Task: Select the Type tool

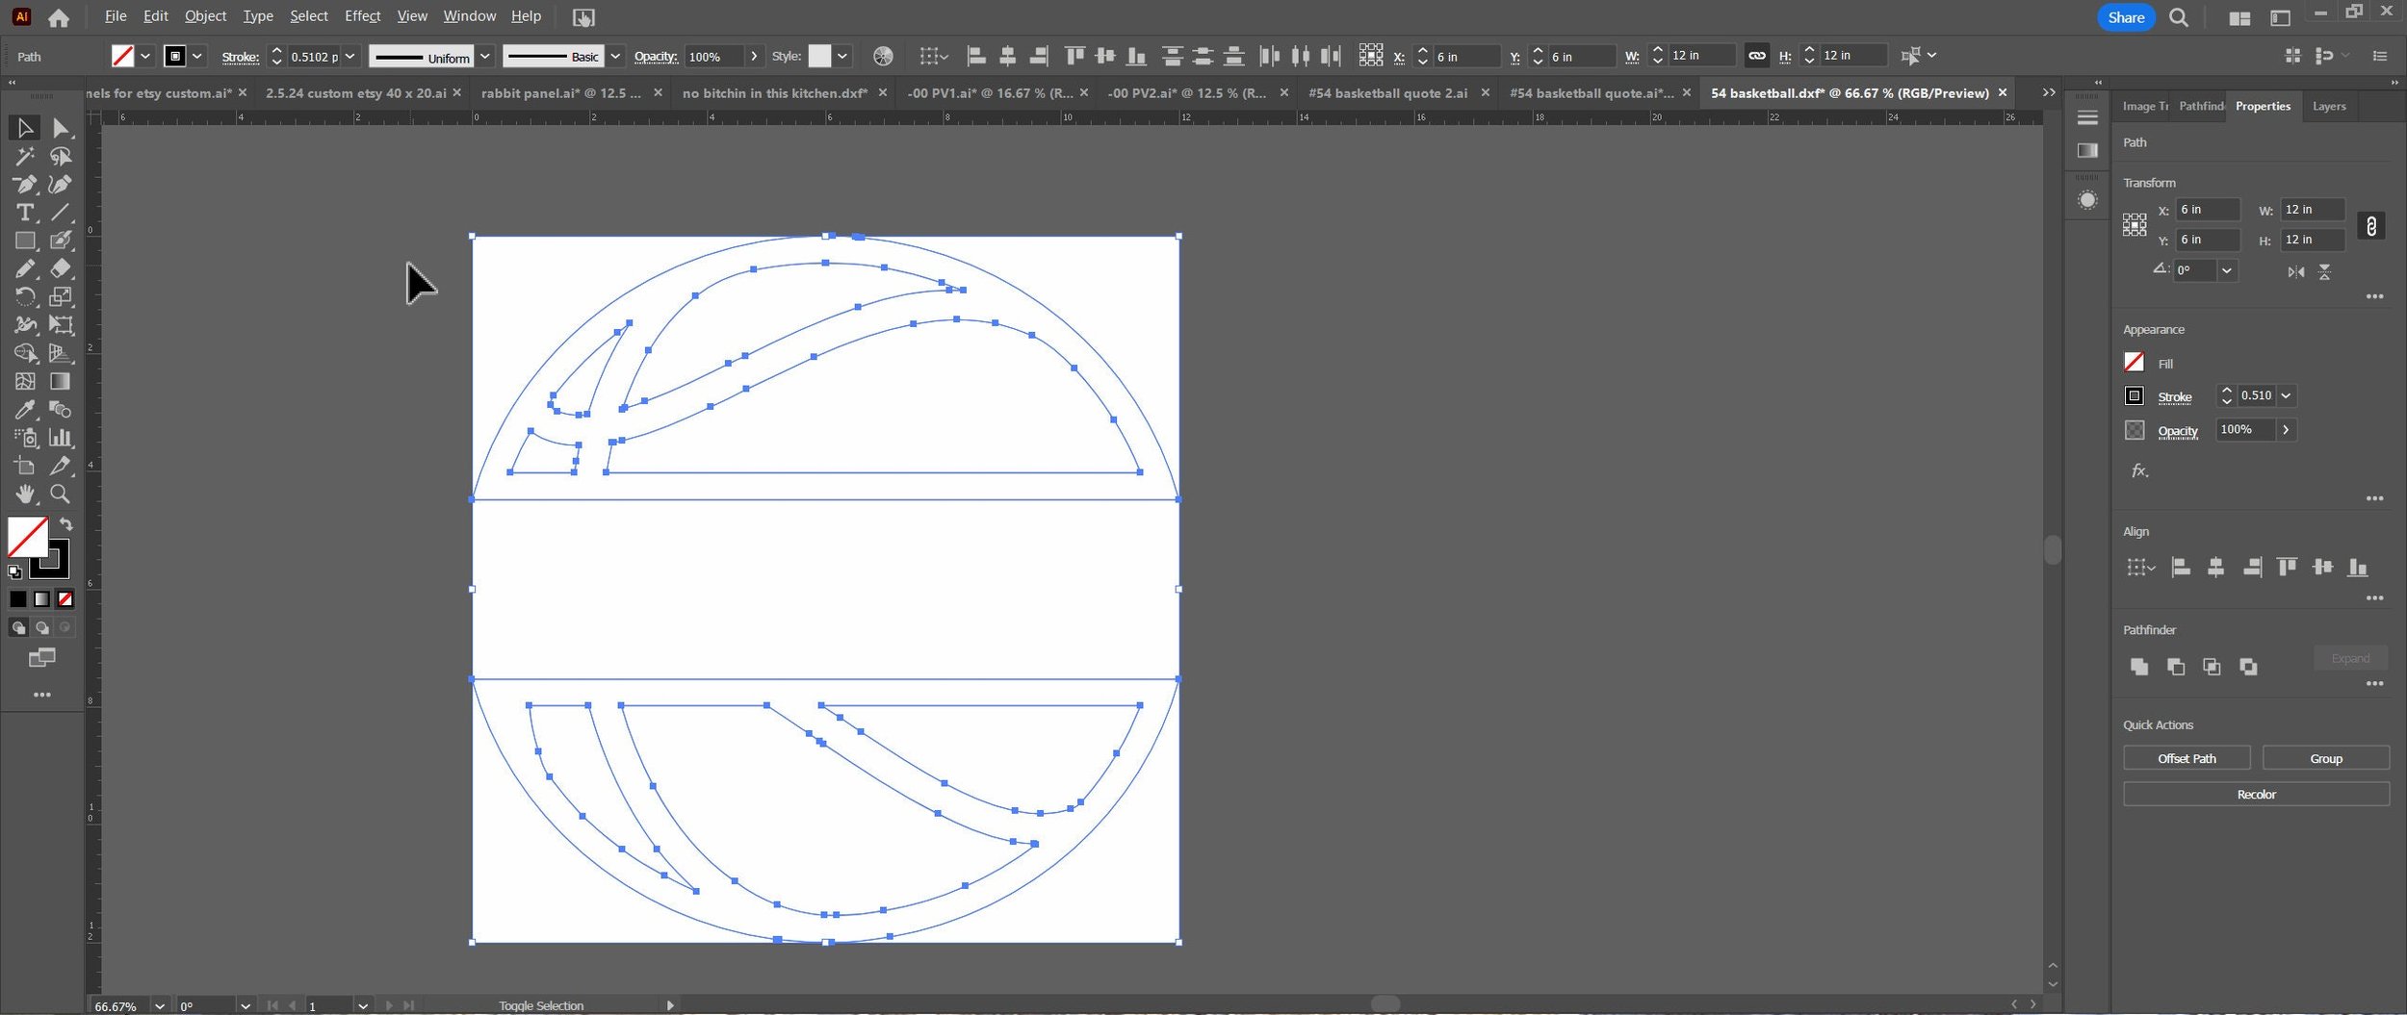Action: pyautogui.click(x=25, y=212)
